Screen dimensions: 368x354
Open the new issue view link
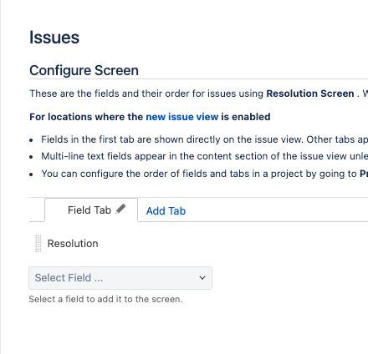(x=182, y=117)
